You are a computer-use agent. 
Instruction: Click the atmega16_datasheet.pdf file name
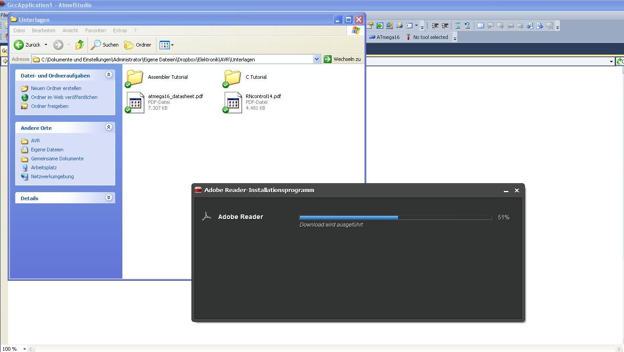point(176,96)
